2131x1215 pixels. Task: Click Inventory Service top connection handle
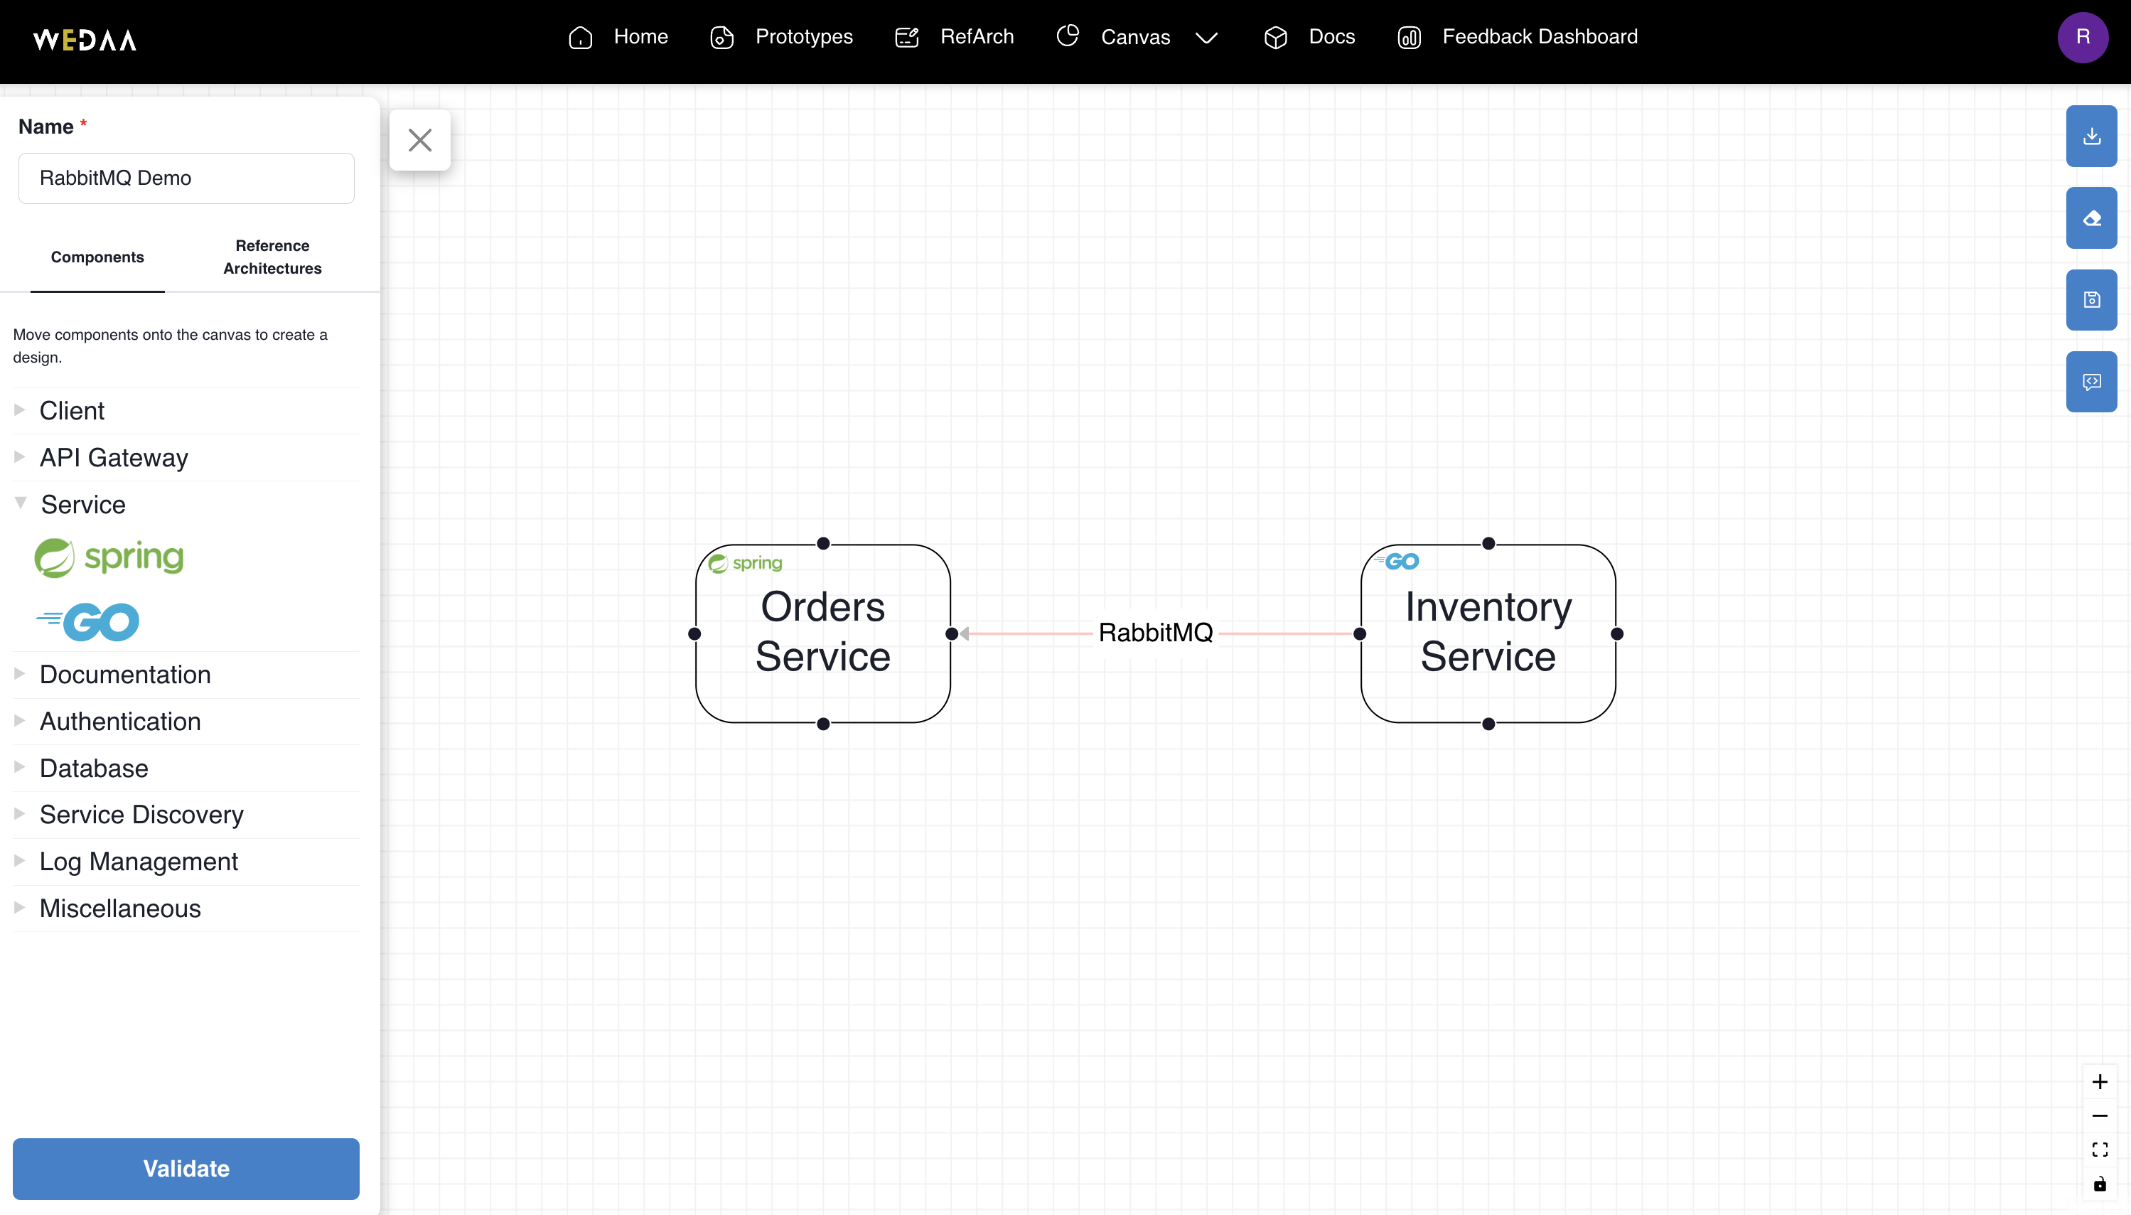click(x=1488, y=543)
